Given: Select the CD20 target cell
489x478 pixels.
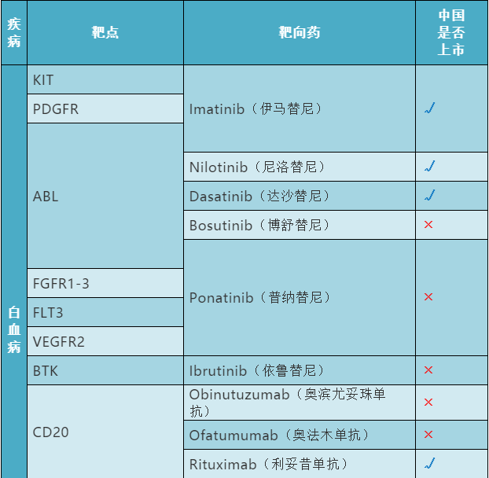Looking at the screenshot, I should point(49,432).
